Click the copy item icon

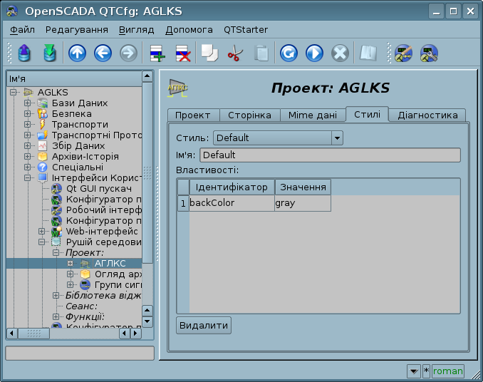pos(209,53)
